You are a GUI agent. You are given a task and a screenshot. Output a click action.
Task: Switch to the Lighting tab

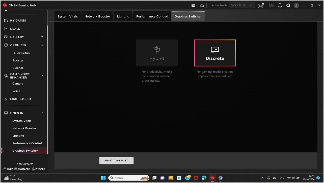[x=123, y=16]
